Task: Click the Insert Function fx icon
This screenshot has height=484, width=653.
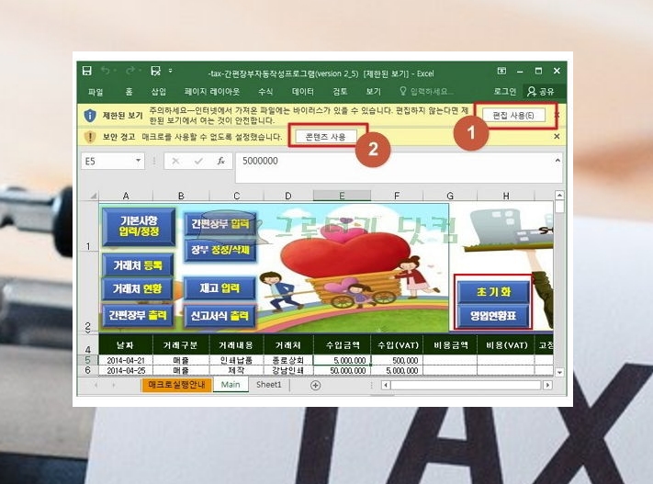Action: click(220, 162)
